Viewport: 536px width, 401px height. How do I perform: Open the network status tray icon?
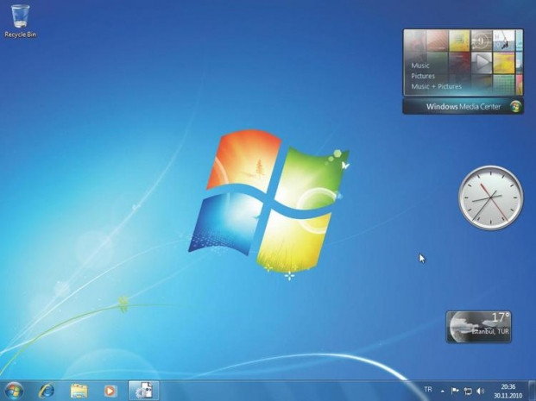[468, 392]
